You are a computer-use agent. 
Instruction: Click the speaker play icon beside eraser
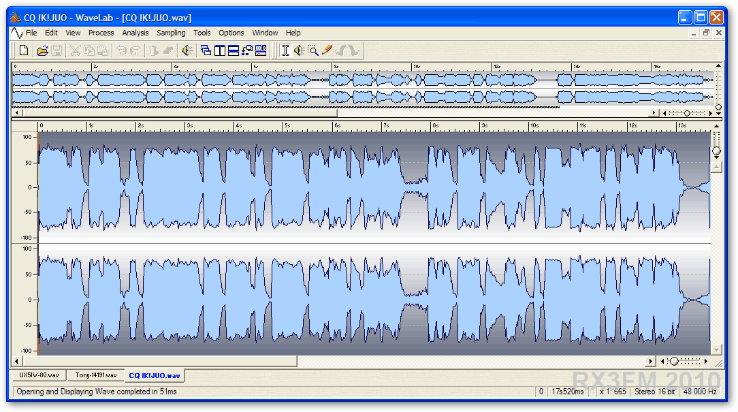click(187, 50)
